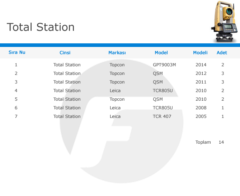The image size is (240, 196).
Task: Click row number 6
Action: click(16, 108)
